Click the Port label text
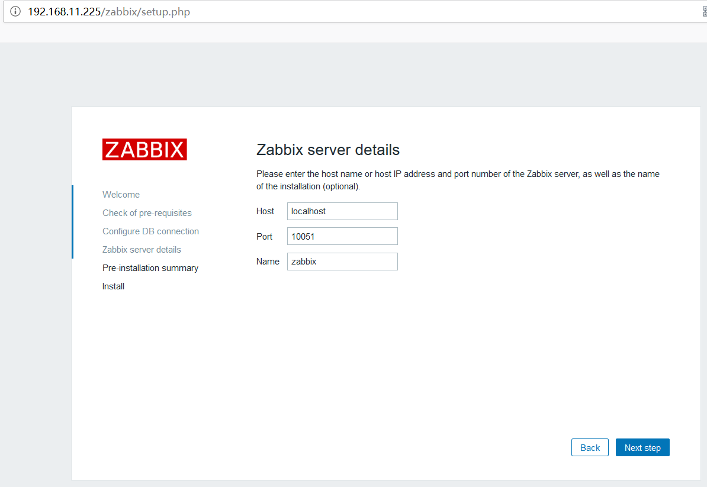This screenshot has width=707, height=487. click(x=264, y=237)
